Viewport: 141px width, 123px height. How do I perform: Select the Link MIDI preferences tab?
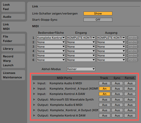coord(13,27)
